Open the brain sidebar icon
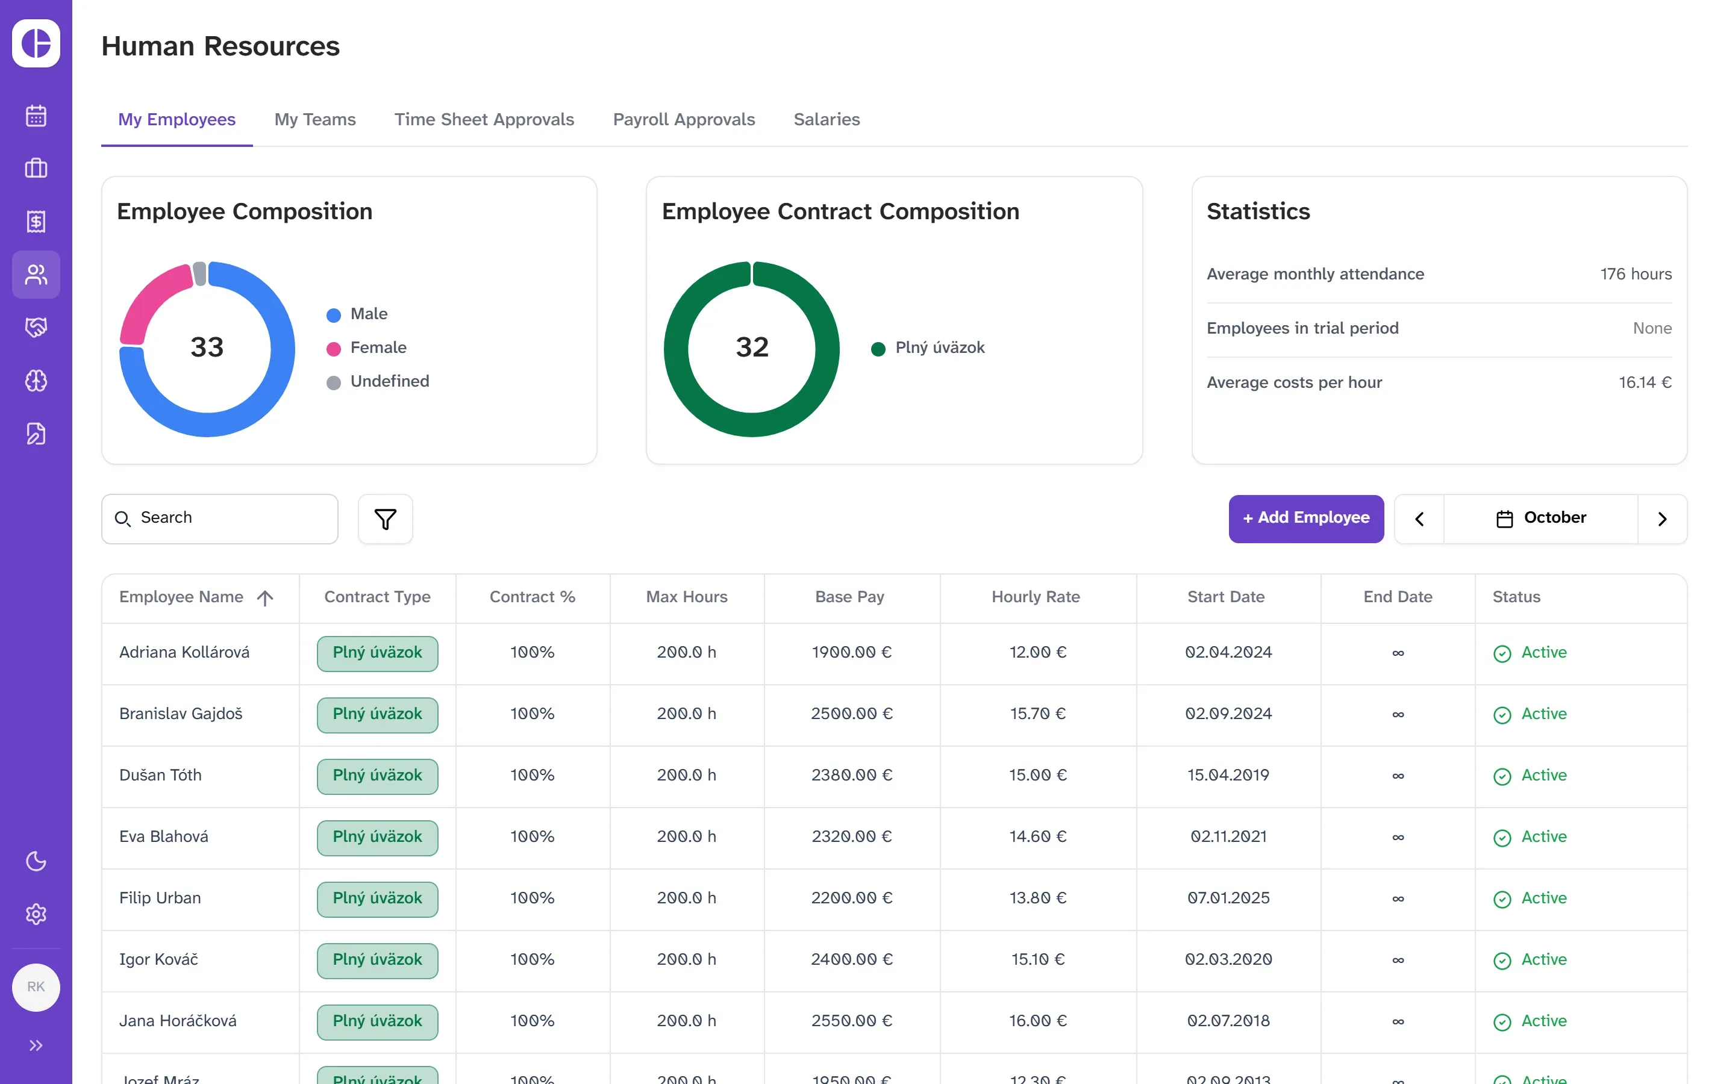The height and width of the screenshot is (1084, 1735). [x=36, y=381]
